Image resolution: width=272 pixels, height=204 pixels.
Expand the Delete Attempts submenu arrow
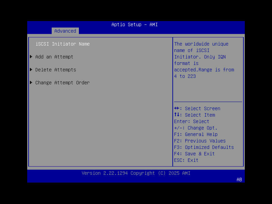point(31,70)
